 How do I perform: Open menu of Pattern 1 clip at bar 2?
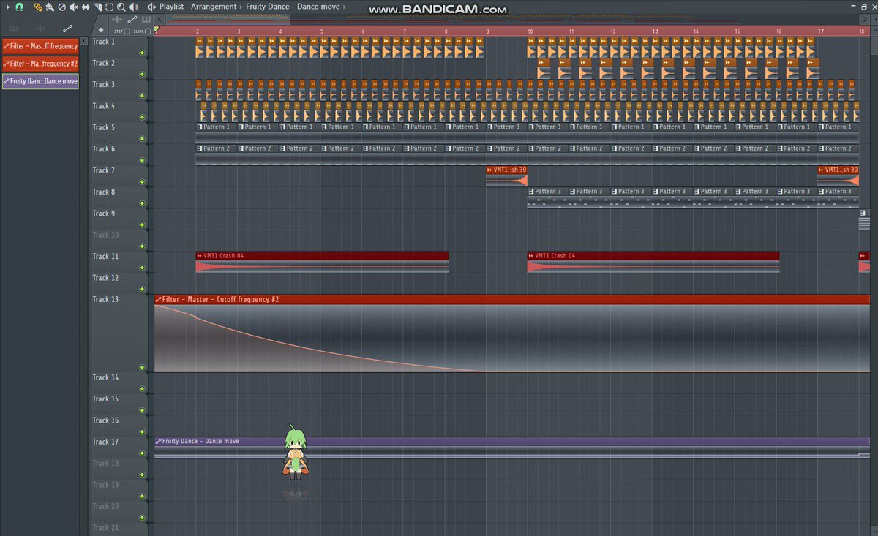(x=200, y=127)
